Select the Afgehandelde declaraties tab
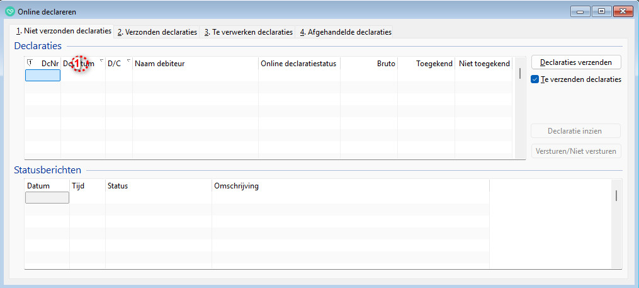 pos(345,32)
